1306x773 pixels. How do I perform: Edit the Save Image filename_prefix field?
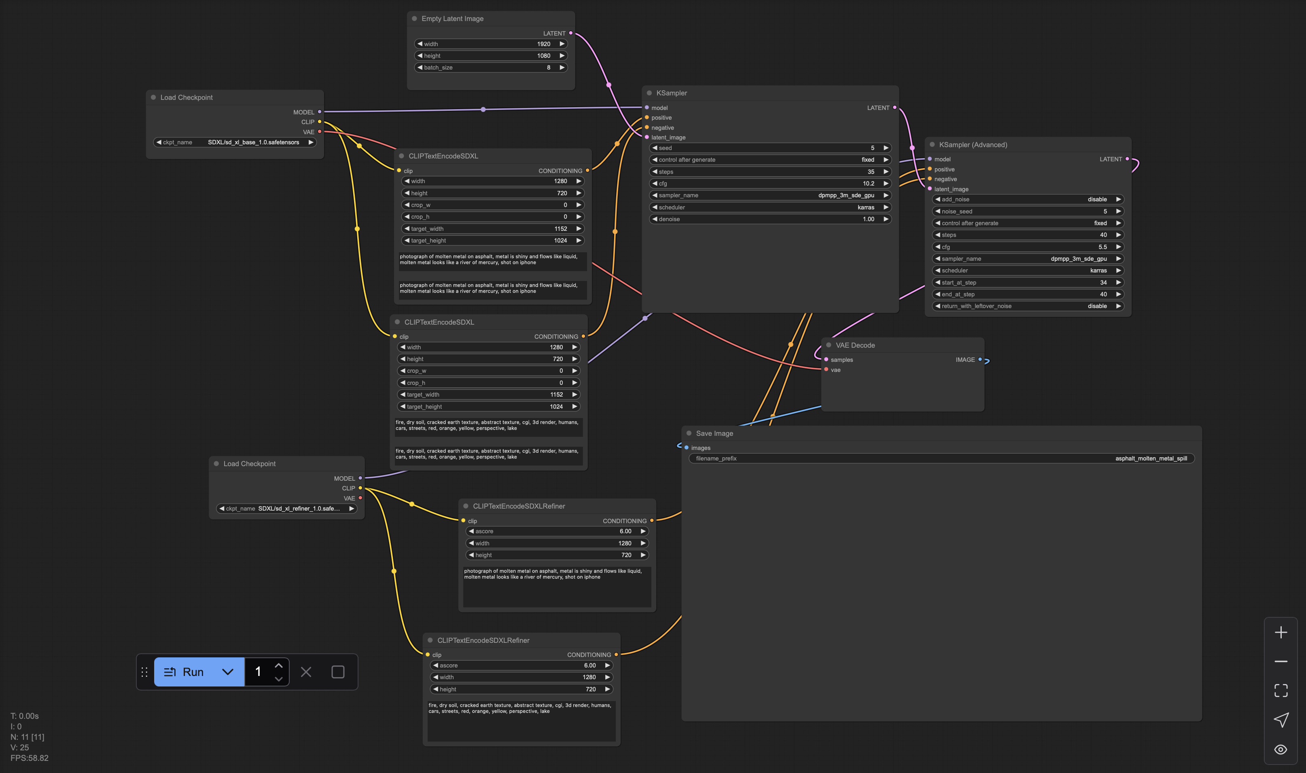[942, 458]
